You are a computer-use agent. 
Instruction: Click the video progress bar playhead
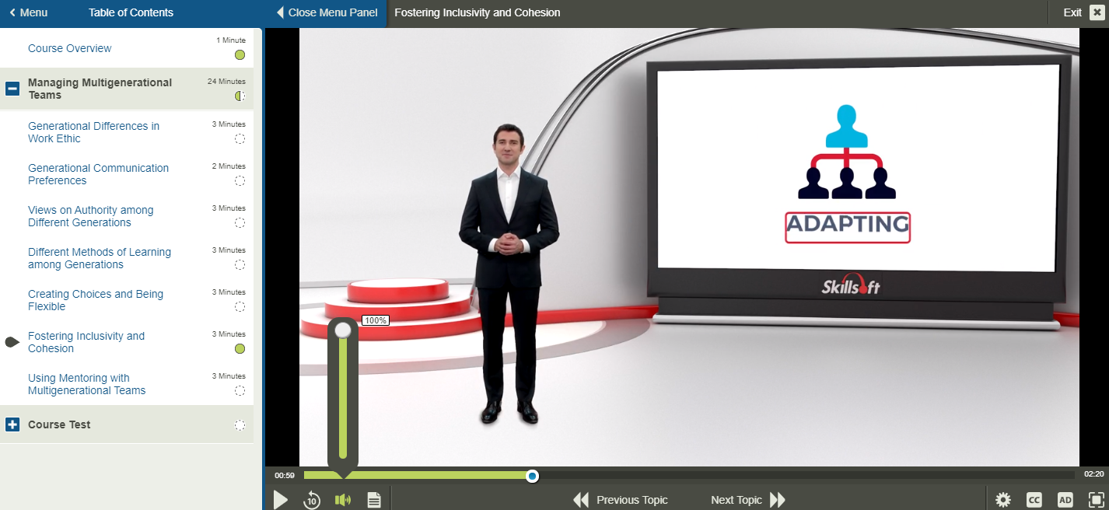(x=532, y=476)
